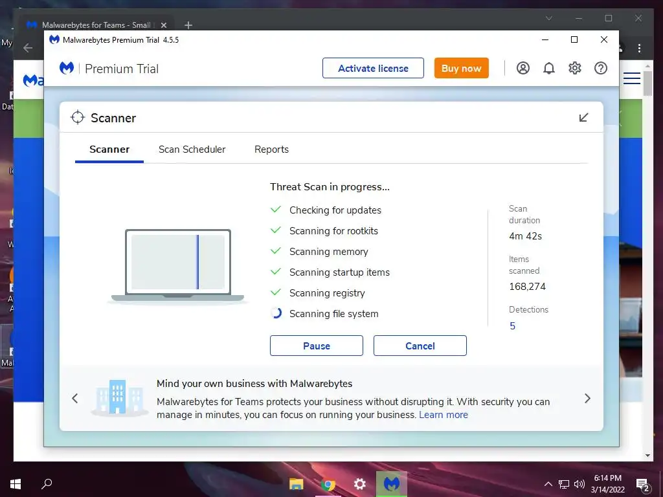The height and width of the screenshot is (497, 663).
Task: Click the Activate license button
Action: [373, 68]
